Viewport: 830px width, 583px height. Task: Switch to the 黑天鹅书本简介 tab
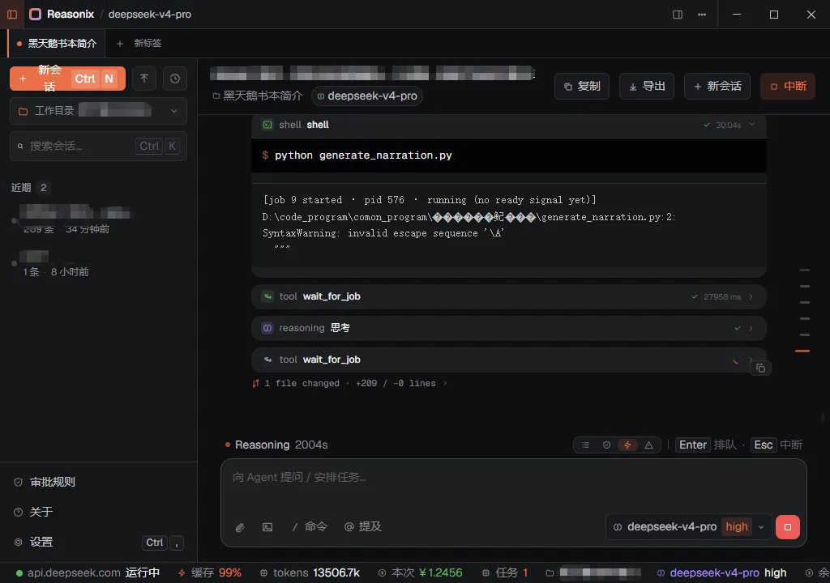(56, 44)
